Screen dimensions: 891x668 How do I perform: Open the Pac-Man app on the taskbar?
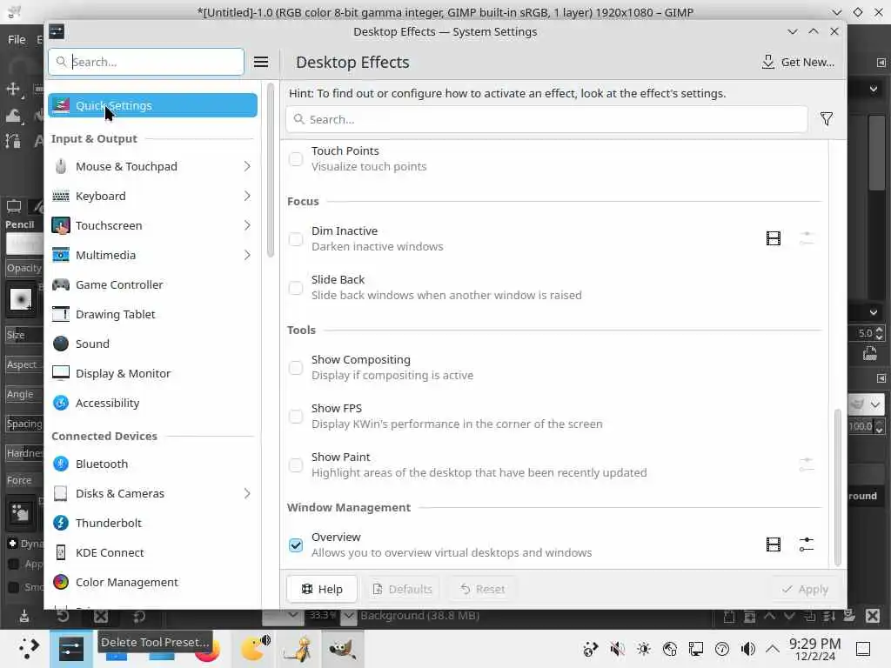click(255, 649)
